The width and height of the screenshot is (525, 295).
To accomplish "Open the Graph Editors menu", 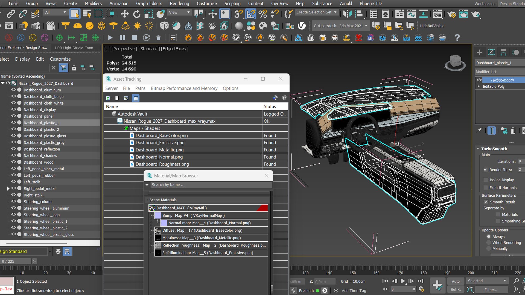I will point(149,4).
